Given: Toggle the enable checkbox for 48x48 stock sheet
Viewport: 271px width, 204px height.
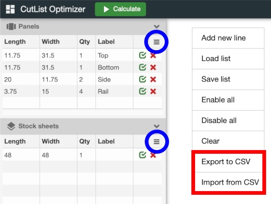Looking at the screenshot, I should pos(143,155).
